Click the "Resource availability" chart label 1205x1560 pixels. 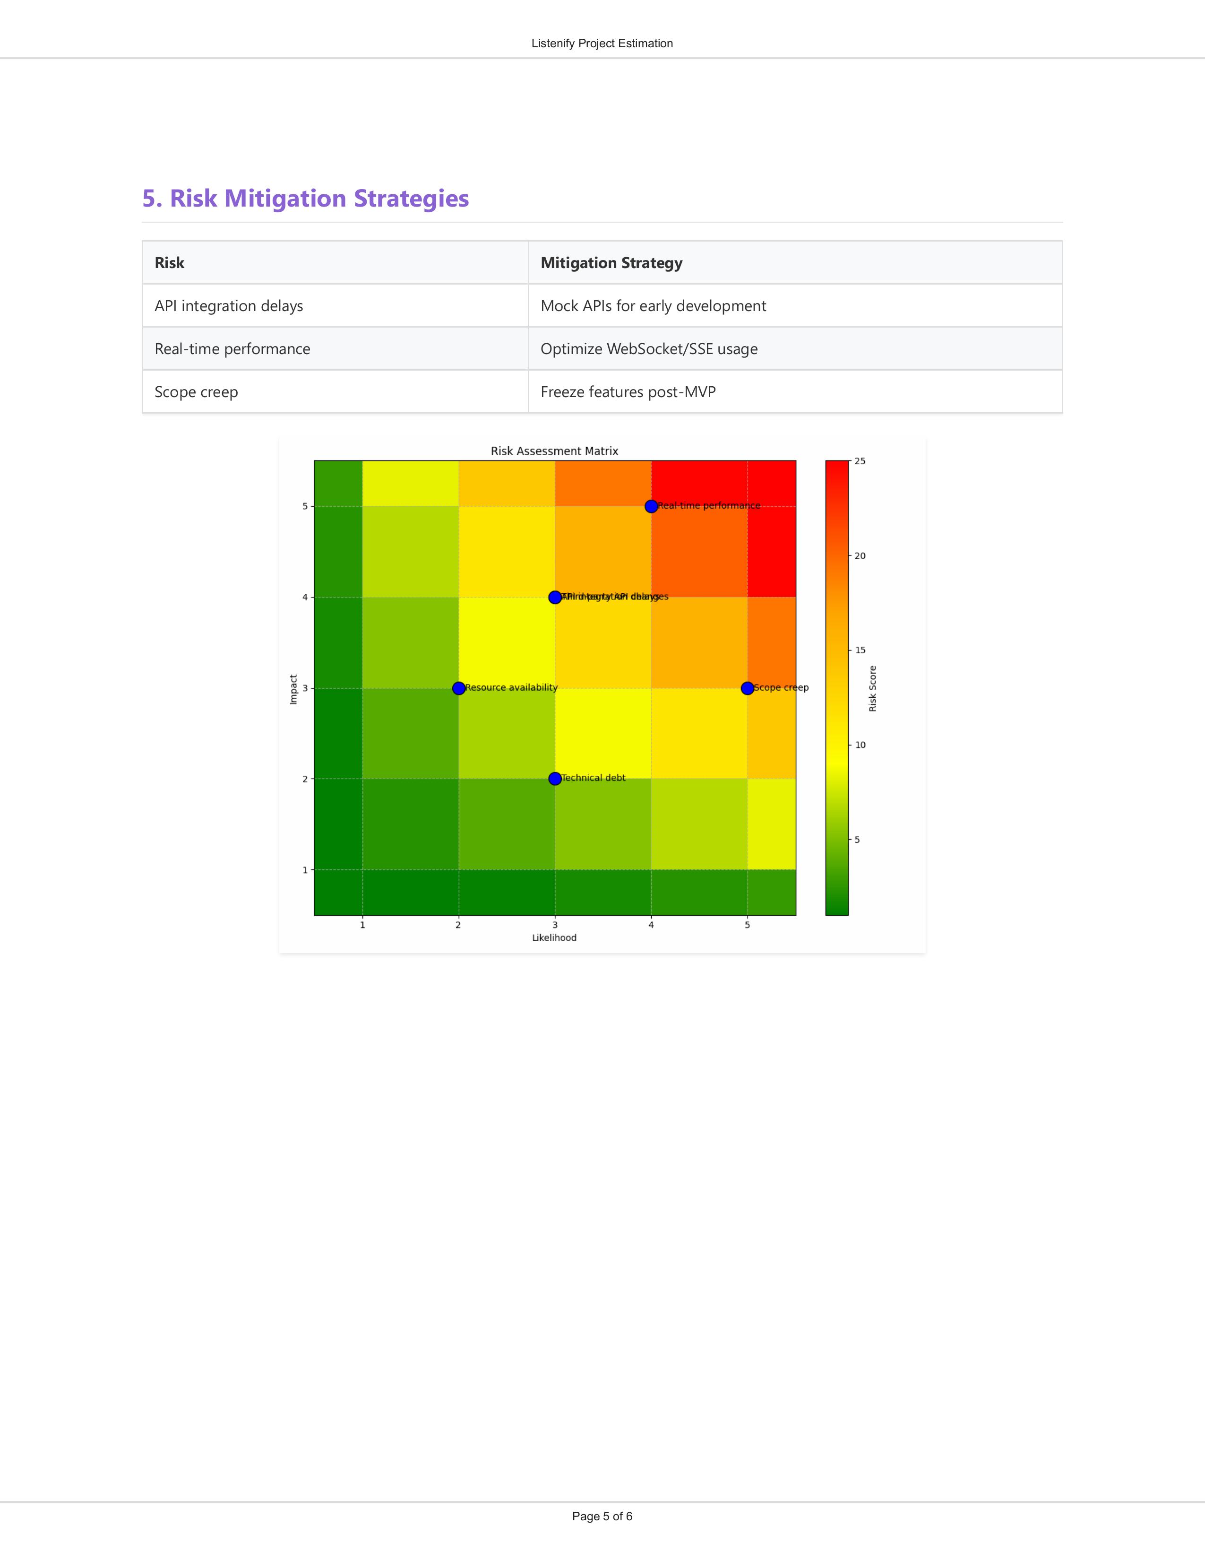pyautogui.click(x=511, y=687)
